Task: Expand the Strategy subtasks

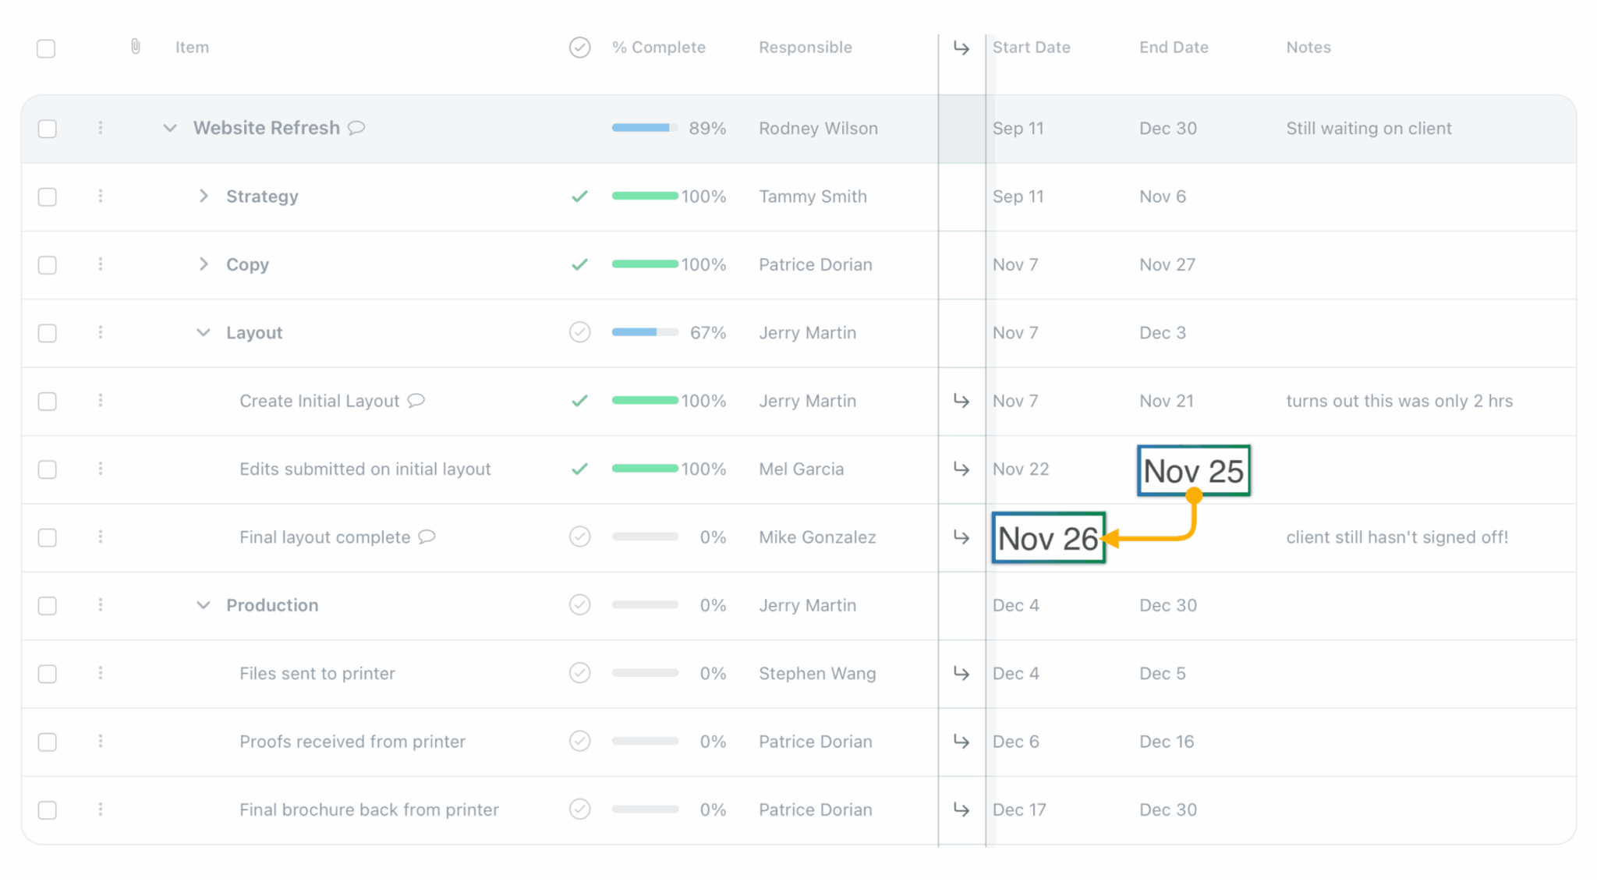Action: point(204,197)
